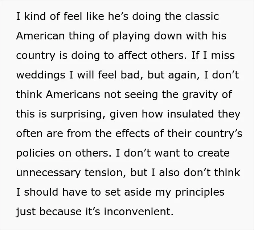This screenshot has width=254, height=230.
Task: Click the word "insulated"
Action: pyautogui.click(x=190, y=114)
